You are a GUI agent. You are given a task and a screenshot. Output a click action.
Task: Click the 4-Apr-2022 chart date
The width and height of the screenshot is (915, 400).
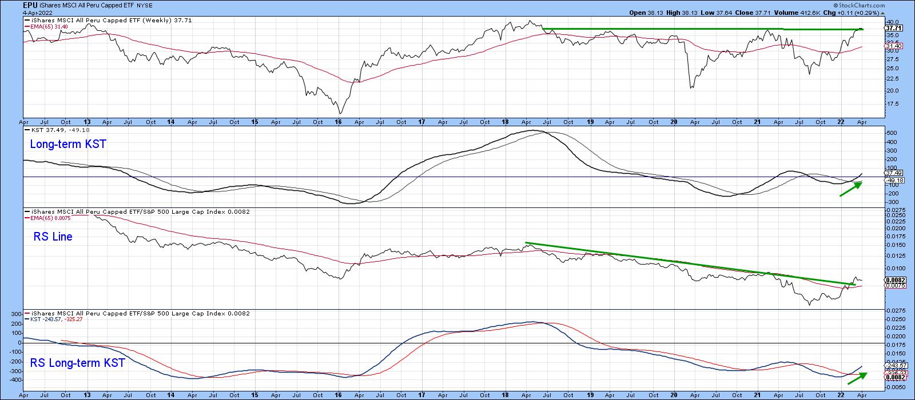click(x=38, y=13)
